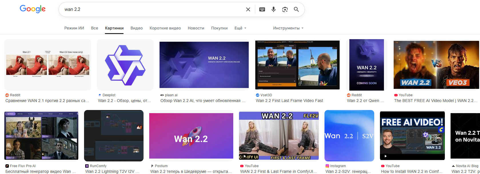
Task: Open link Wan 2.2 - Обзор, цены
Action: coord(124,101)
